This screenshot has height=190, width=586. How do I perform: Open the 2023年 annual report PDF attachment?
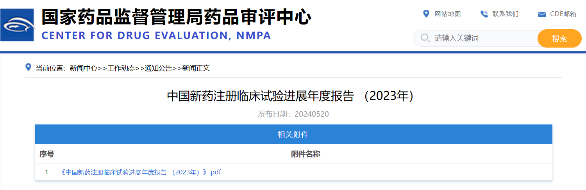pyautogui.click(x=141, y=172)
